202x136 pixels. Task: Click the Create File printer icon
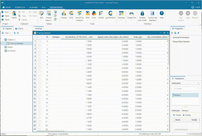[131, 13]
